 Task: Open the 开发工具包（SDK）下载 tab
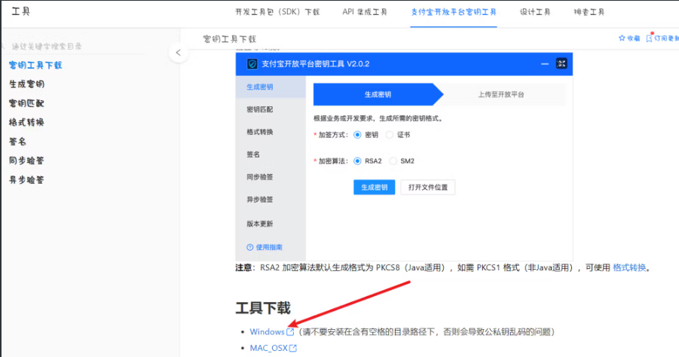pos(277,12)
